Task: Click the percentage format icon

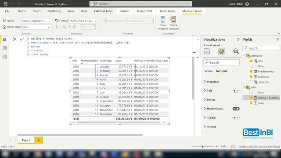Action: click(64, 27)
